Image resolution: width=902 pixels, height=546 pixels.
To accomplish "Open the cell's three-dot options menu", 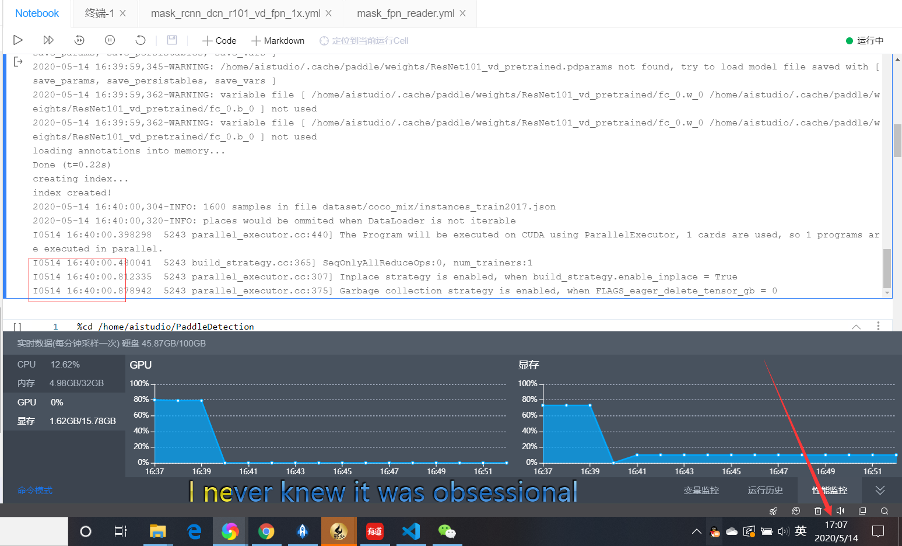I will pos(878,326).
